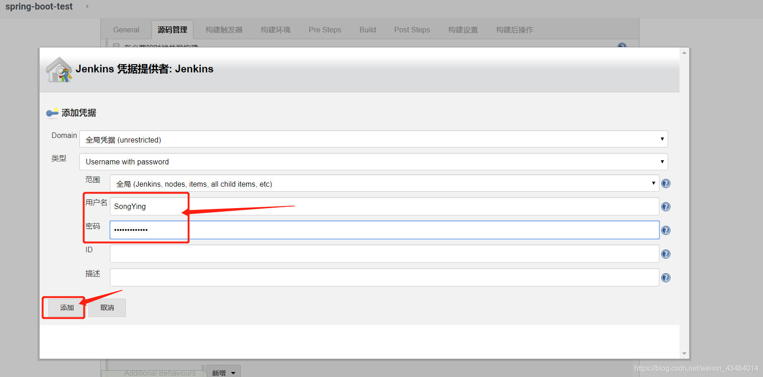This screenshot has height=377, width=763.
Task: Click the 取消 cancel button
Action: pos(107,308)
